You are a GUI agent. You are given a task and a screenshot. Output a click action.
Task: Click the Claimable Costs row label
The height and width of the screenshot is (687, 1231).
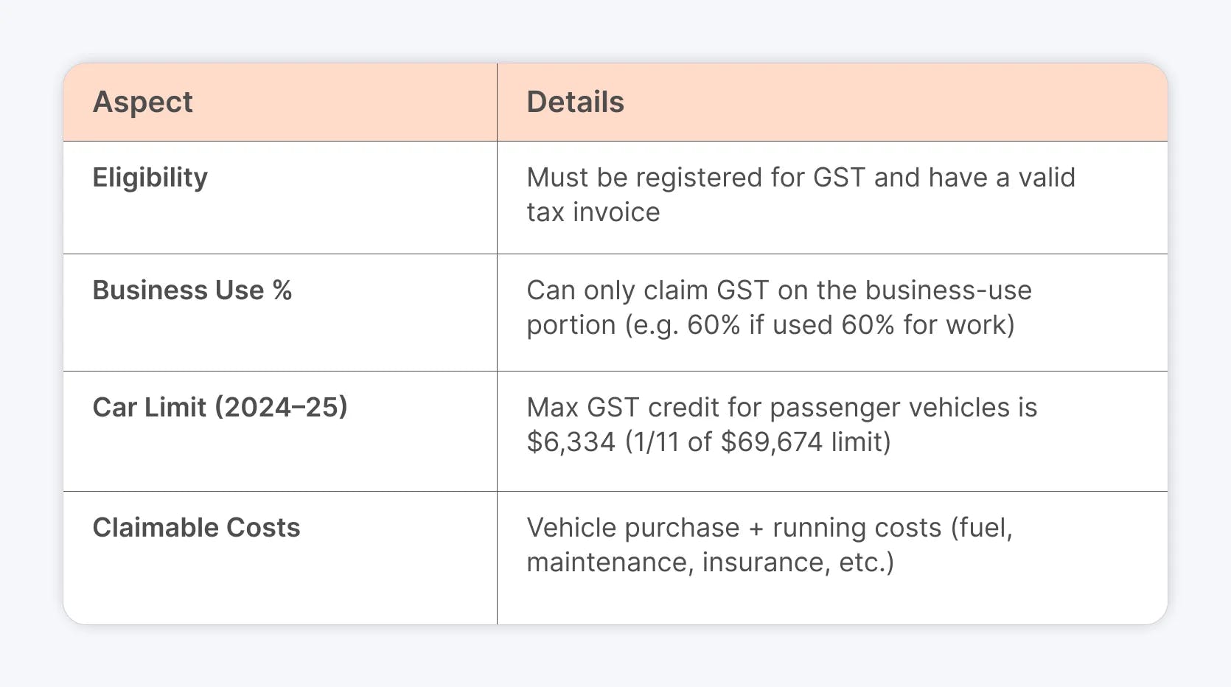[x=196, y=528]
